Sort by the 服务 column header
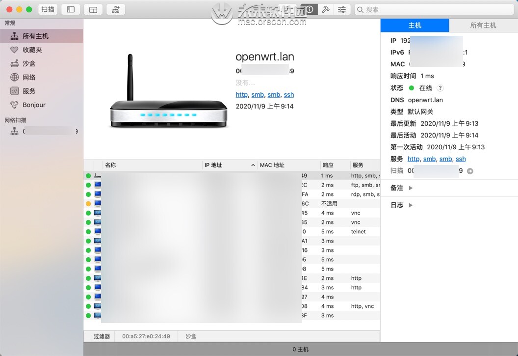 pos(365,165)
